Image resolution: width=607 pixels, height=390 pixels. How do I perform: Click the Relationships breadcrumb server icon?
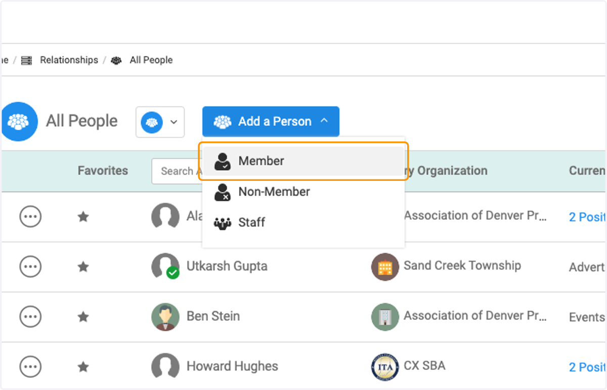click(x=27, y=61)
